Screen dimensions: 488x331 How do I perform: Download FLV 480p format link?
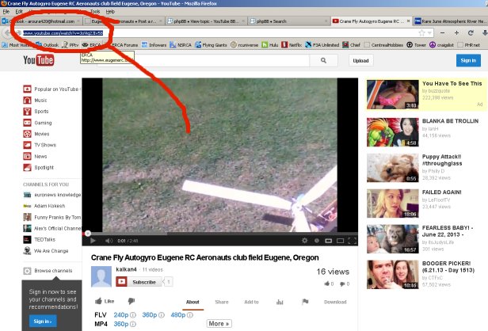point(178,315)
